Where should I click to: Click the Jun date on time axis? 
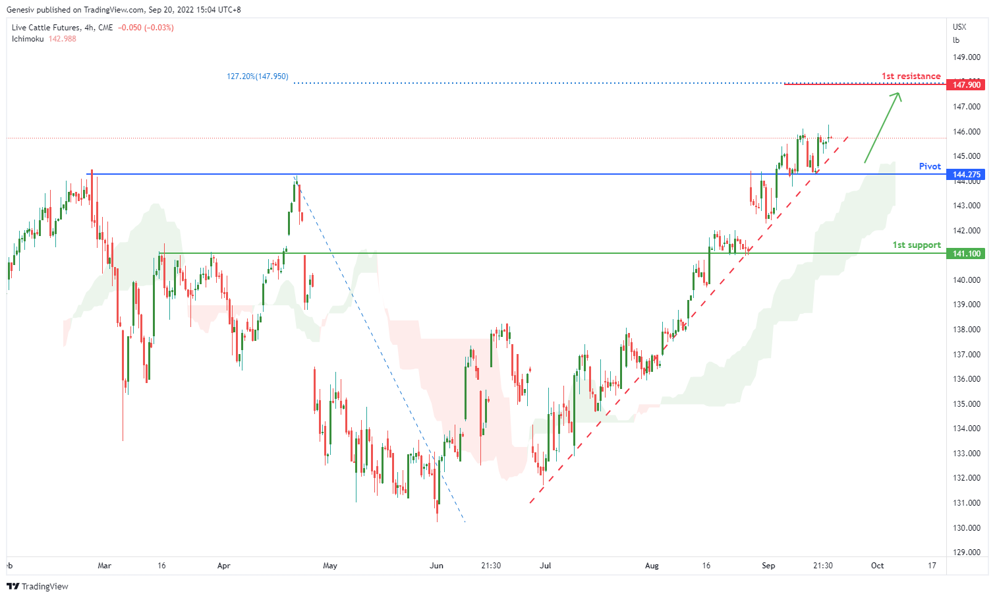[436, 566]
